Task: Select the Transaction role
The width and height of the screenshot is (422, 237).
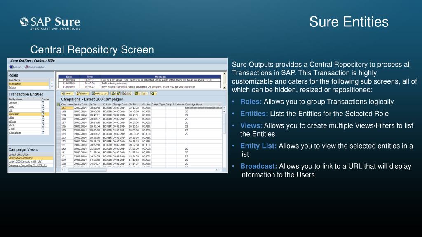Action: point(15,84)
